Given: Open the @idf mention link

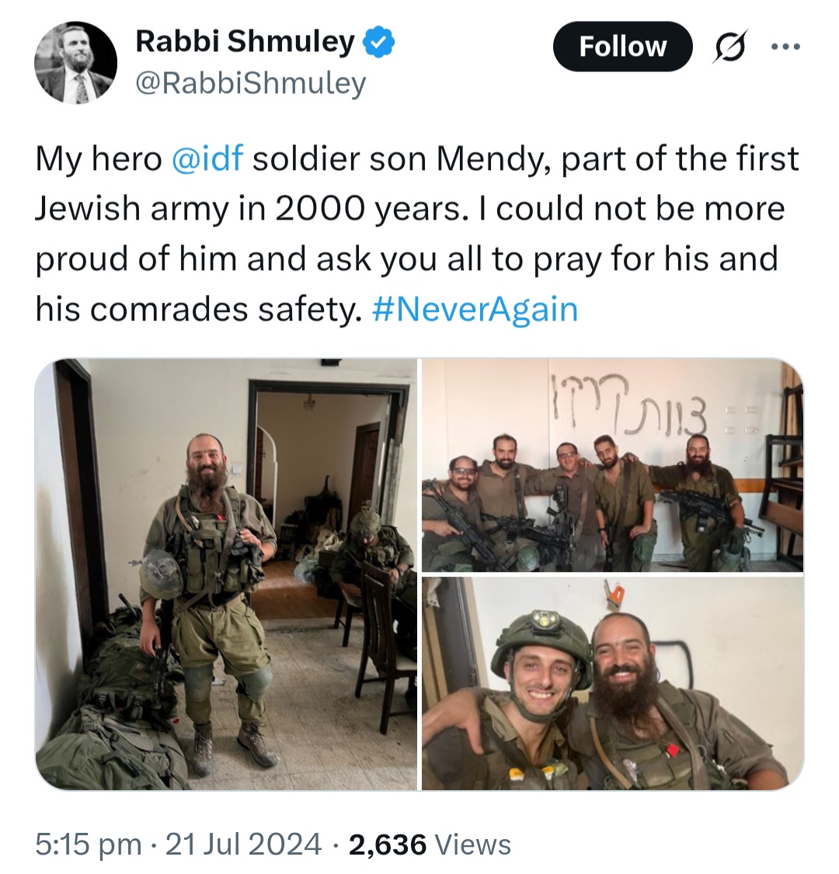Looking at the screenshot, I should tap(207, 159).
